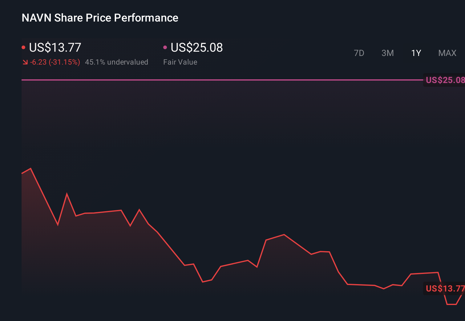Image resolution: width=465 pixels, height=321 pixels.
Task: Select the MAX time range
Action: click(x=447, y=53)
